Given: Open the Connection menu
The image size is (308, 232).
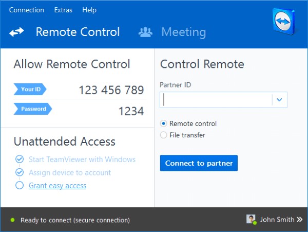Looking at the screenshot, I should pyautogui.click(x=27, y=10).
